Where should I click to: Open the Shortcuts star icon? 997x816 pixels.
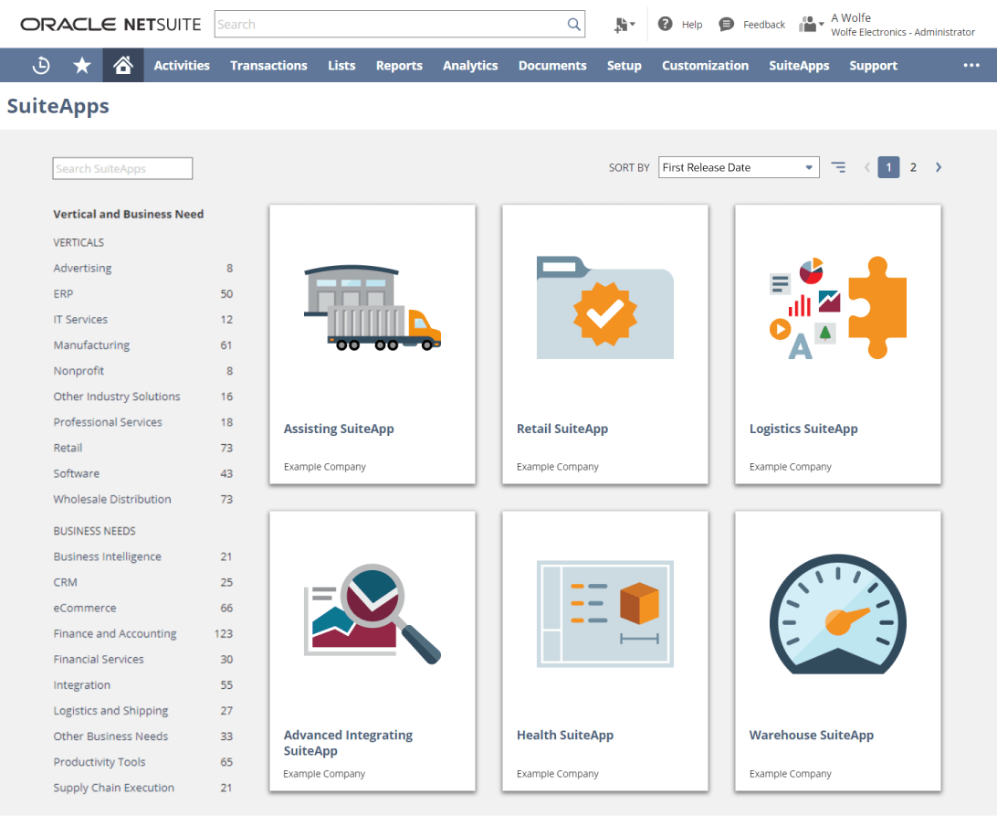pyautogui.click(x=82, y=65)
